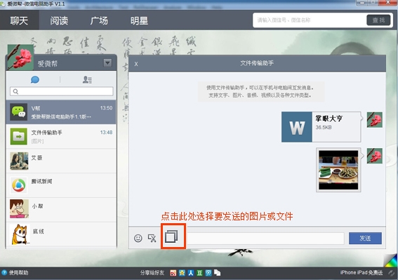The width and height of the screenshot is (398, 280).
Task: Share via Renren icon in footer
Action: tap(191, 273)
